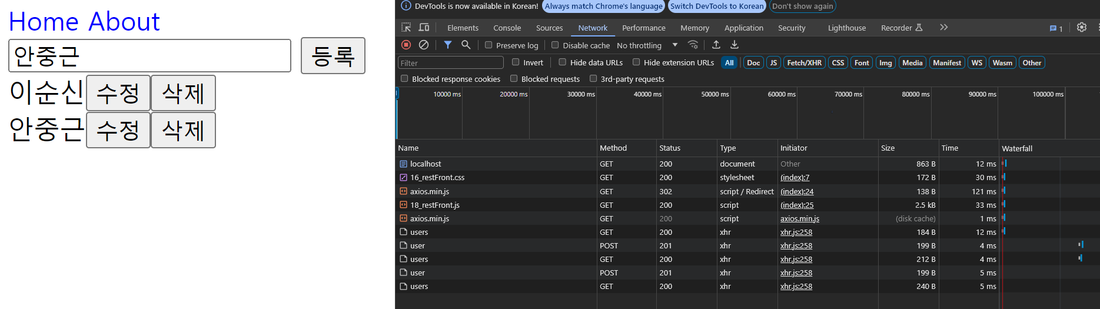Open DevTools settings gear

[x=1082, y=27]
